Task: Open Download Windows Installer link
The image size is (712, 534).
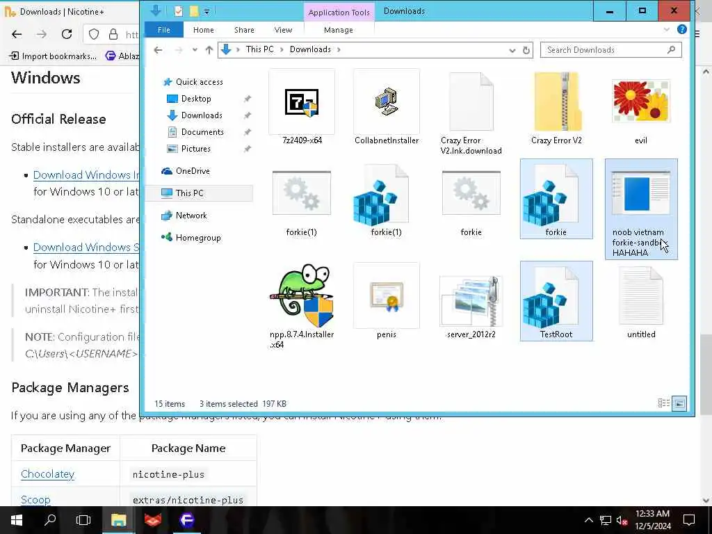Action: coord(86,175)
